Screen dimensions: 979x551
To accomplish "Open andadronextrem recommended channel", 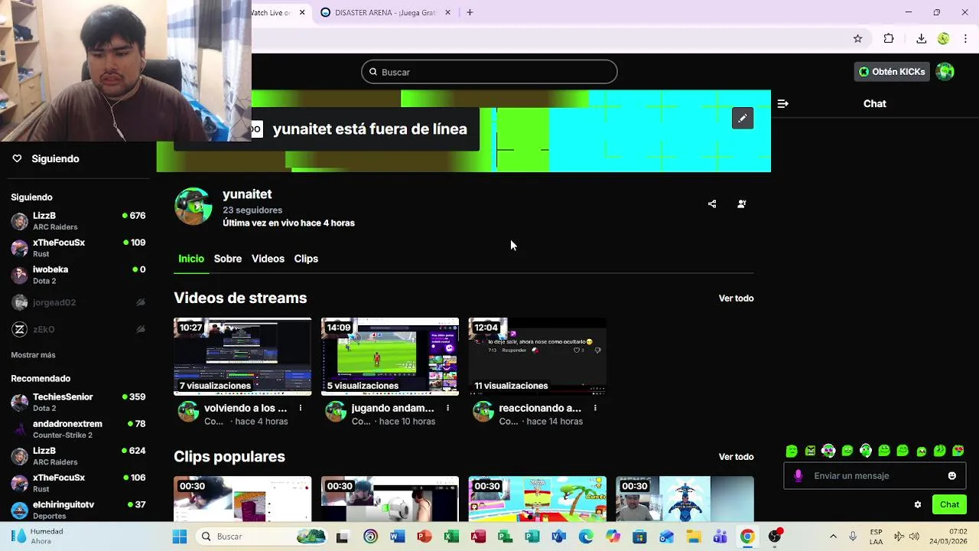I will [x=78, y=429].
